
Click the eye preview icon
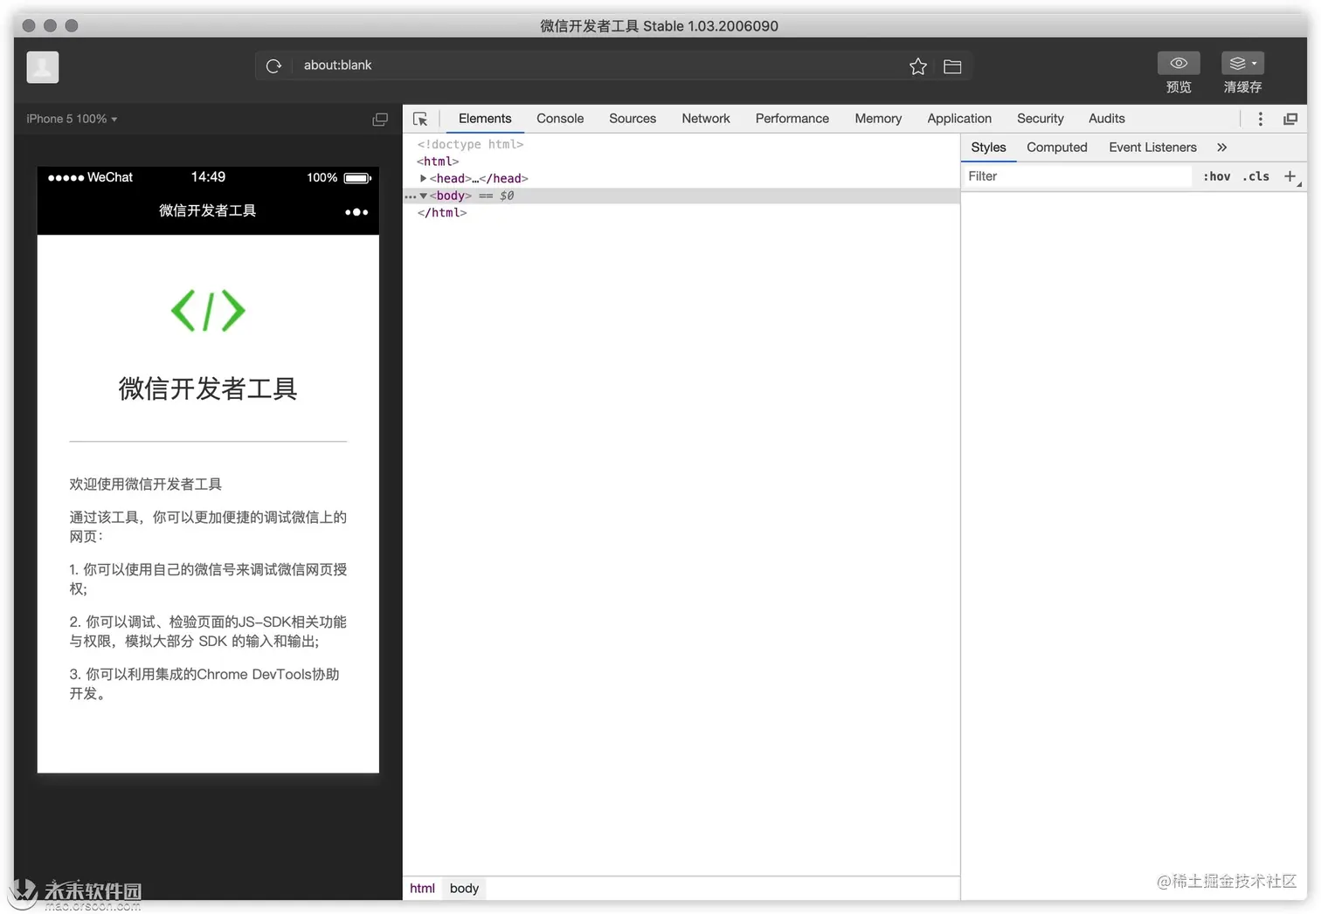pos(1179,63)
